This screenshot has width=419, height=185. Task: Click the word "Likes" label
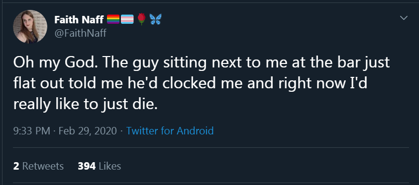[x=110, y=166]
